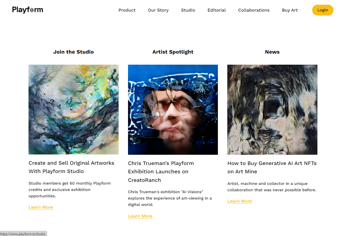Viewport: 347px width, 236px height.
Task: Open the Product menu item
Action: coord(127,10)
